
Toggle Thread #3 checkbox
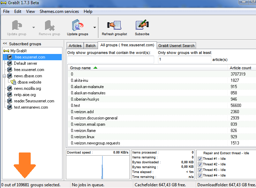200,170
